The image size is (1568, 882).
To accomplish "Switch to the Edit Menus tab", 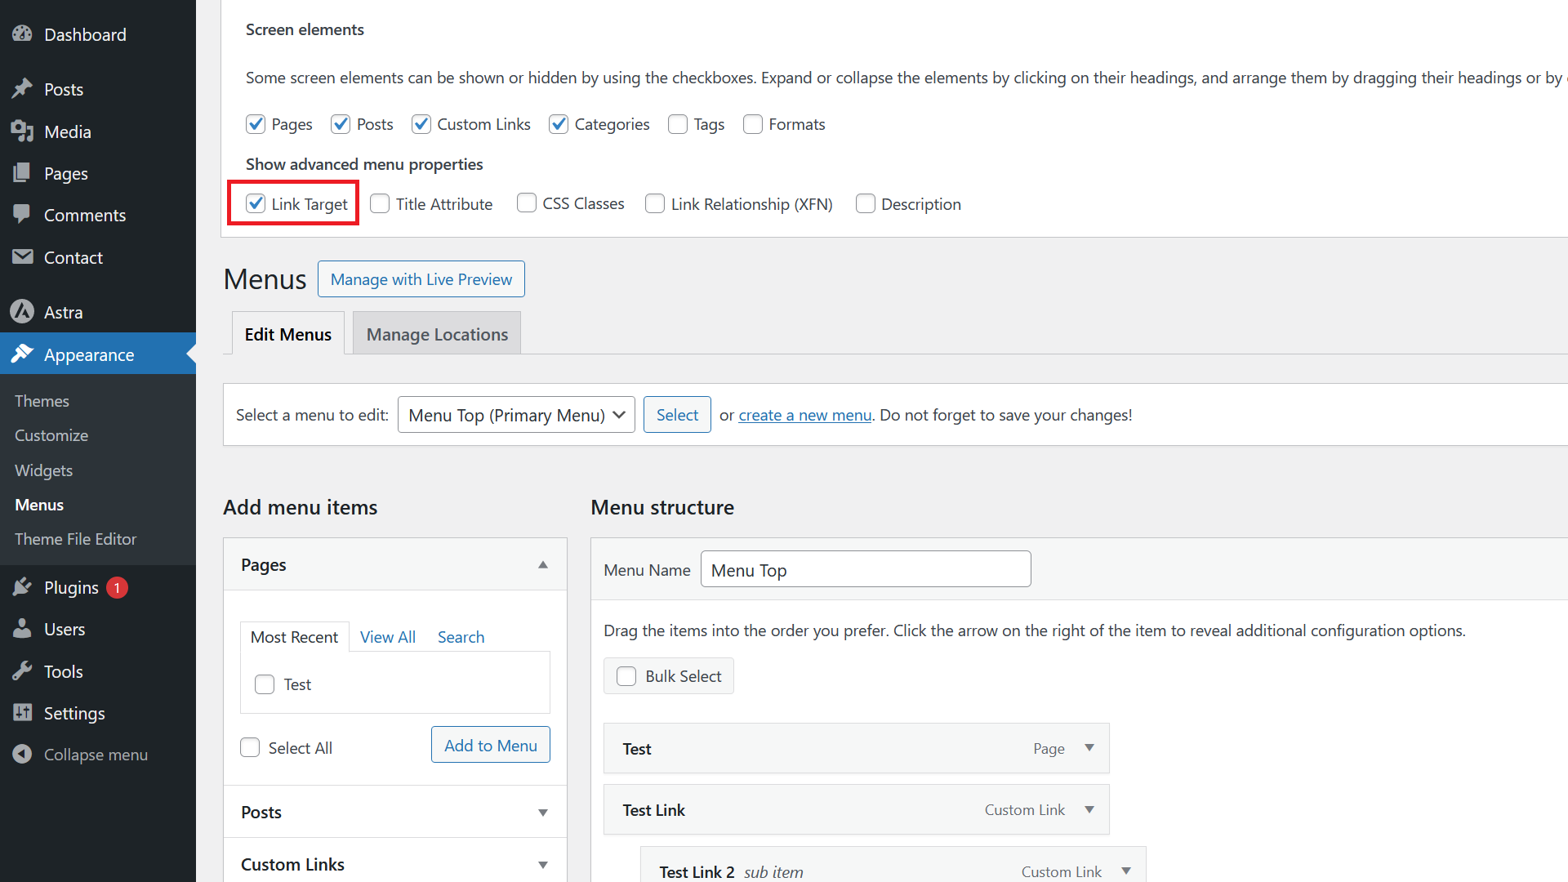I will 288,333.
